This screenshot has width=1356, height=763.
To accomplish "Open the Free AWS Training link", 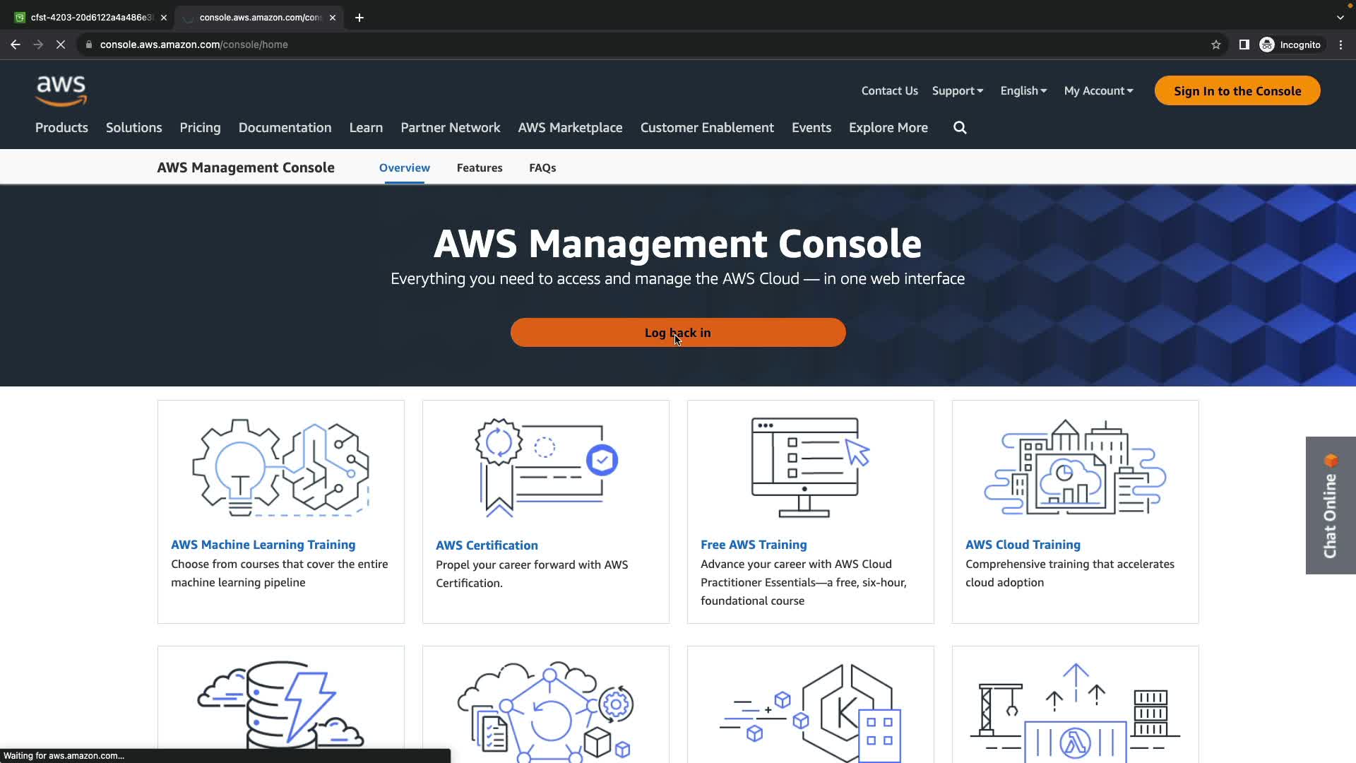I will 753,545.
